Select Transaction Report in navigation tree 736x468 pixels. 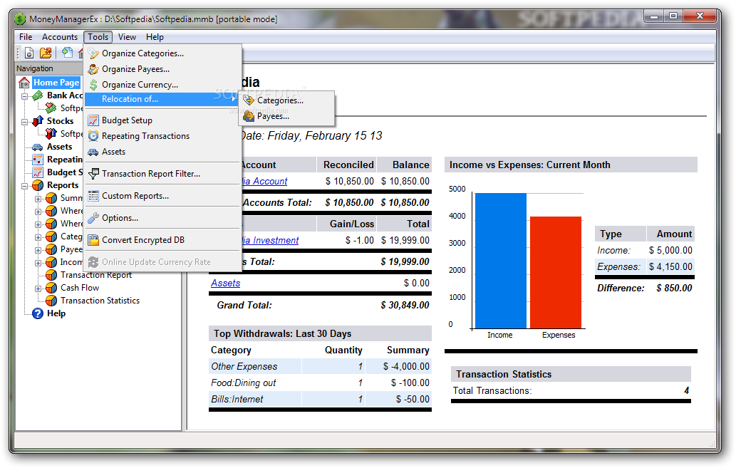pos(96,275)
